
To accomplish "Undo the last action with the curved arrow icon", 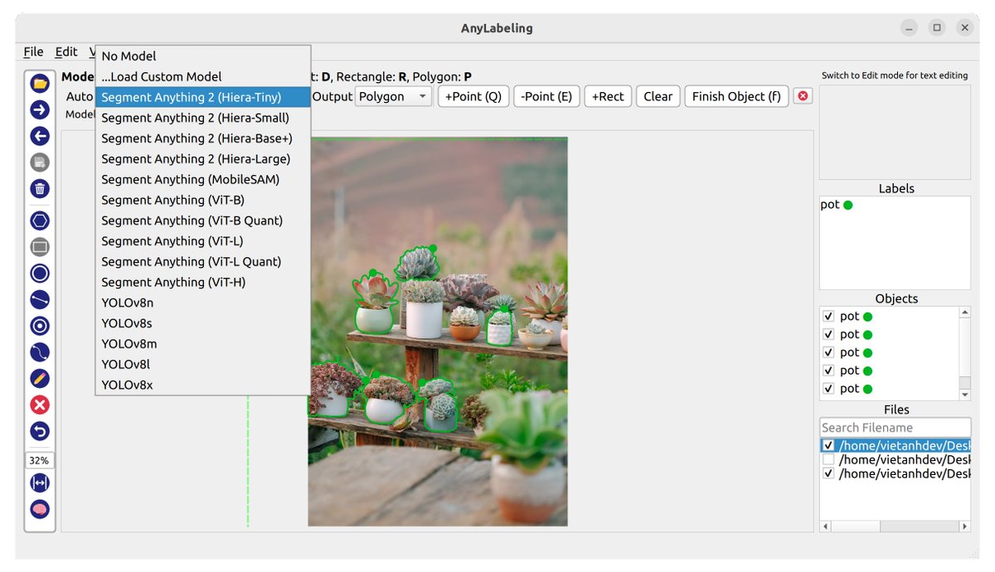I will click(x=40, y=431).
